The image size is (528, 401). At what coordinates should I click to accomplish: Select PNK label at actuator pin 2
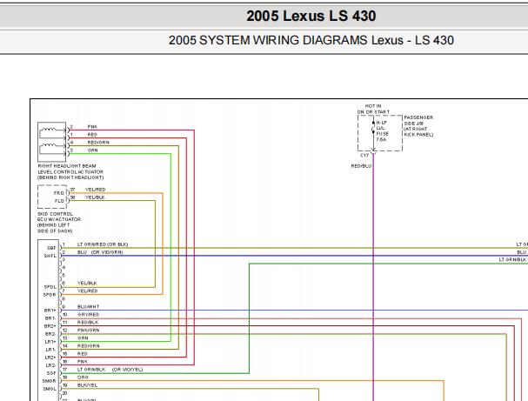tap(92, 127)
